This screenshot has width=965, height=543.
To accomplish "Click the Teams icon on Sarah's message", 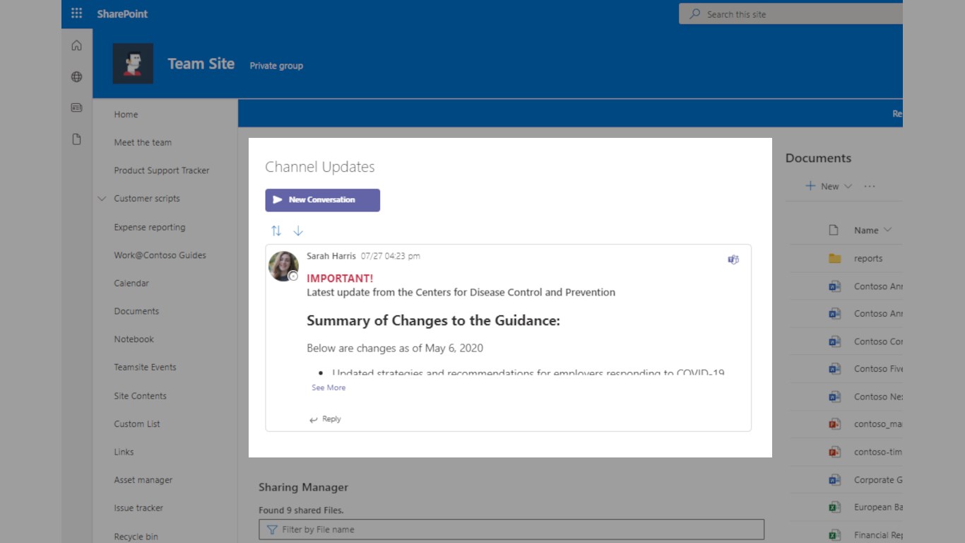I will (x=733, y=259).
